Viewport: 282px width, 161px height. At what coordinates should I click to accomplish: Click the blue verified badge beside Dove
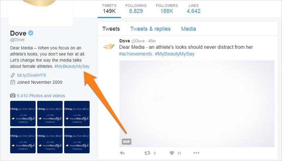pyautogui.click(x=31, y=33)
